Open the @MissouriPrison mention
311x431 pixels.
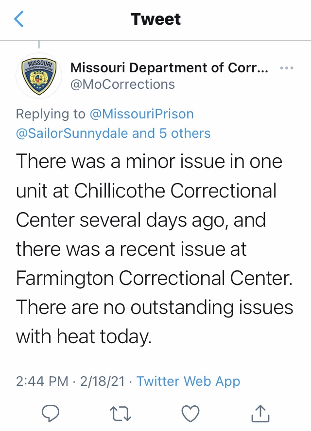pos(141,114)
